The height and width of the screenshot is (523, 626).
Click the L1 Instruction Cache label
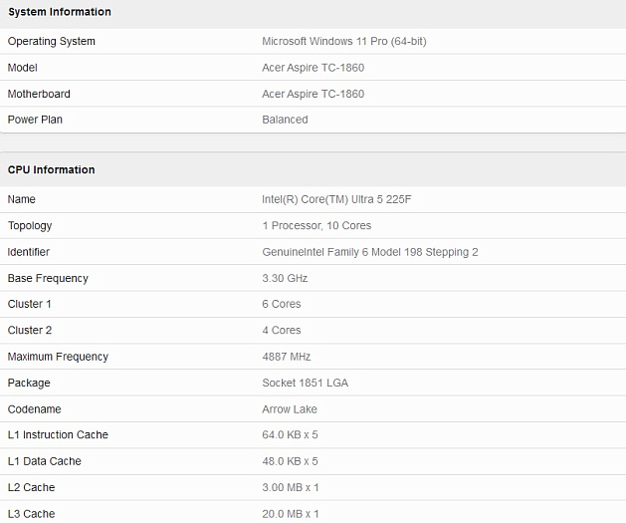tap(58, 434)
